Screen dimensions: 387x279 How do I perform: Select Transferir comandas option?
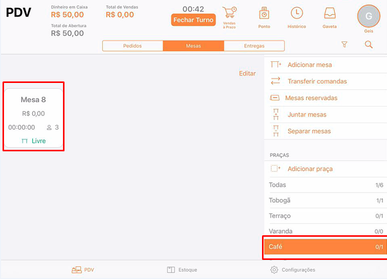coord(326,81)
